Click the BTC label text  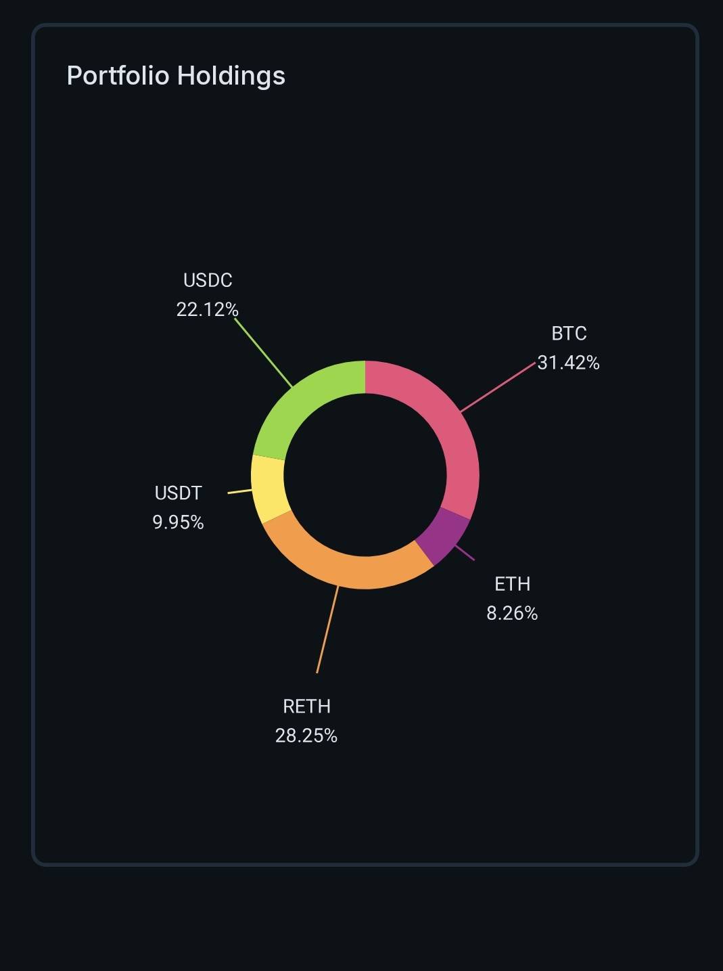point(569,334)
